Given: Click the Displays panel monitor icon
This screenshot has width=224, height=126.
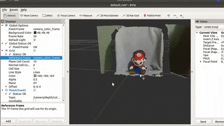Looking at the screenshot, I should pos(3,21).
